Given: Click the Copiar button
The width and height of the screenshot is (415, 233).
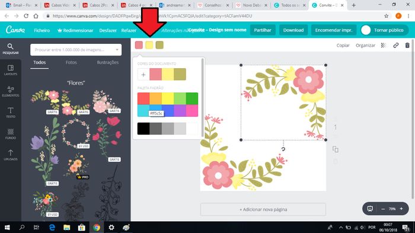Looking at the screenshot, I should pos(343,45).
